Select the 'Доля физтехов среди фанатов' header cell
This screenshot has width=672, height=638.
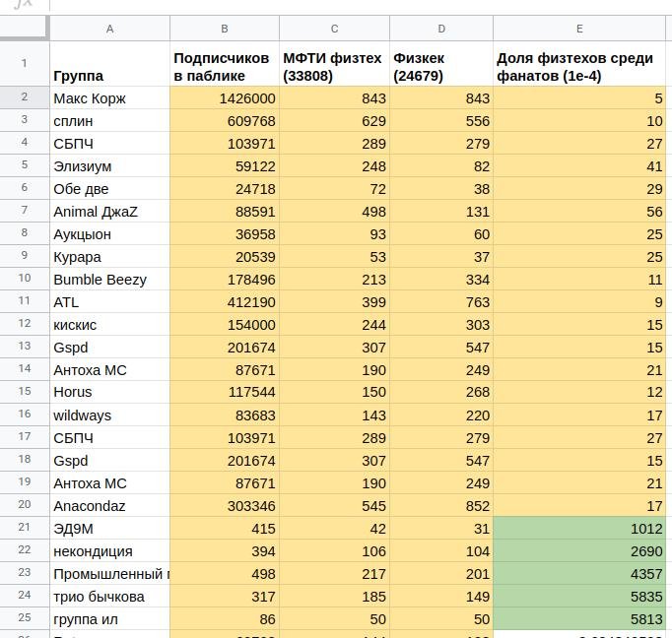click(579, 66)
